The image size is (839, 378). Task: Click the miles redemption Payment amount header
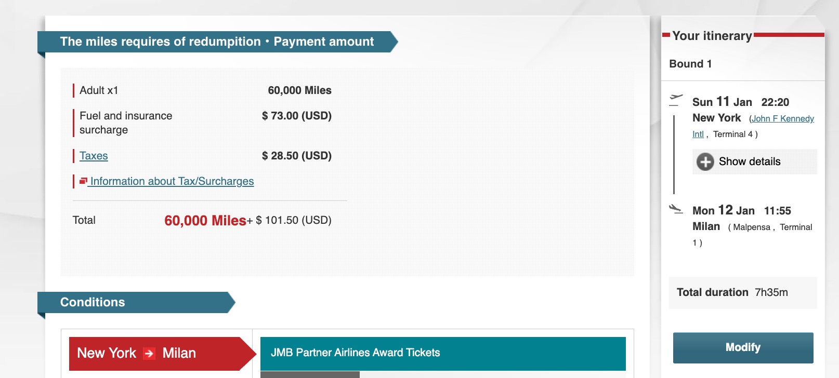point(217,42)
